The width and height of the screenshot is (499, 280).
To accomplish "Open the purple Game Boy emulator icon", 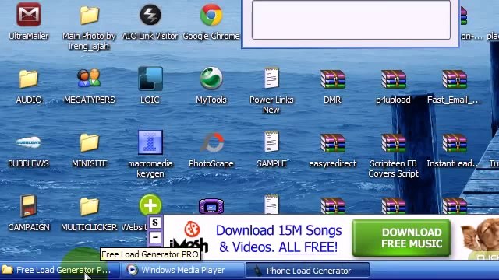I will coord(211,206).
